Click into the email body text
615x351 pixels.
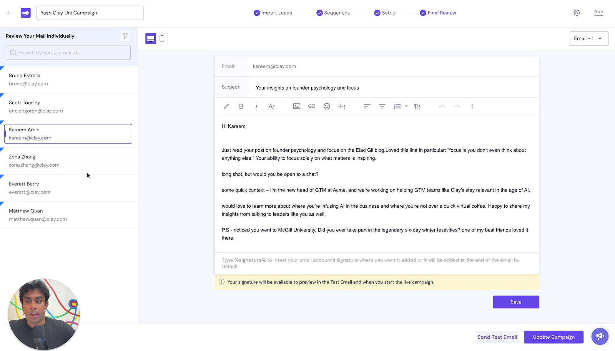pos(376,182)
